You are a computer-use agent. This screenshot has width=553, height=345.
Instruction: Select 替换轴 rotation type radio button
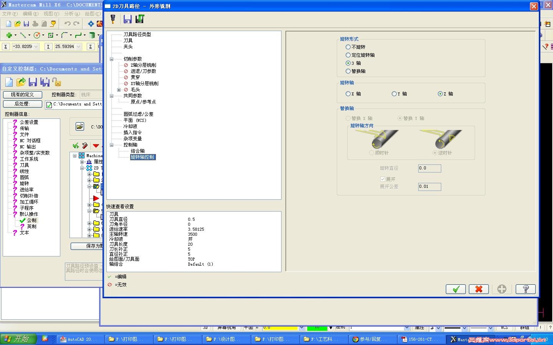click(348, 71)
